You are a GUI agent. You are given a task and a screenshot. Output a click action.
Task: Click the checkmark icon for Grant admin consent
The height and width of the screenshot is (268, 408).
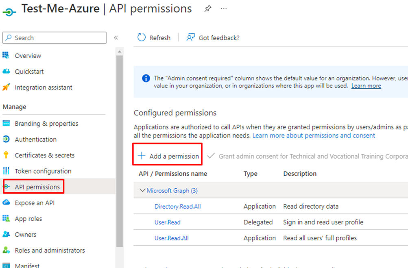[x=211, y=156]
